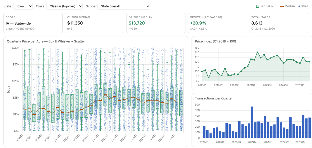Screen dimensions: 312x148
Task: Click the blue Sales legend dot icon
Action: 299,6
